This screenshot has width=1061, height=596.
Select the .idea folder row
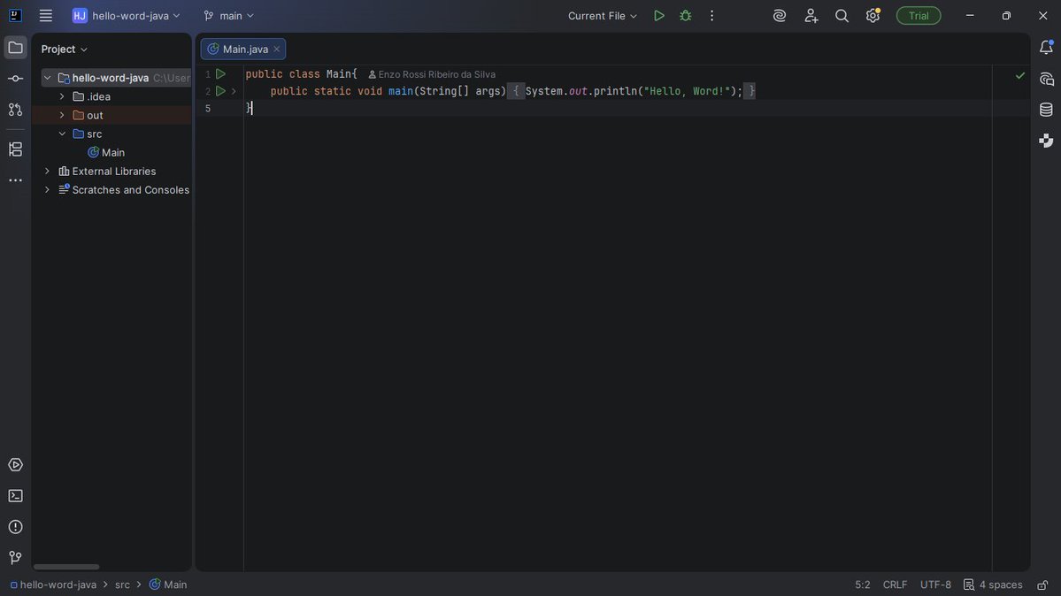click(111, 96)
